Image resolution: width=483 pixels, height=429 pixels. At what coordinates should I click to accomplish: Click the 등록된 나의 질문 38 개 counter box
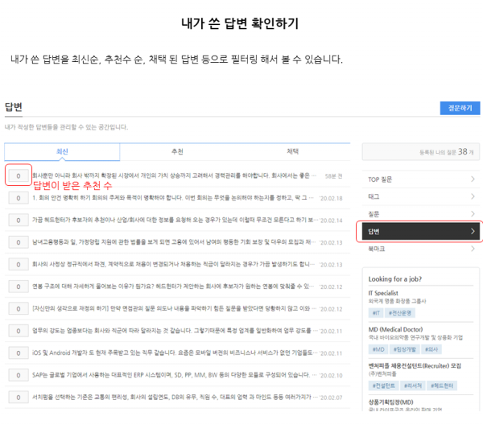coord(419,151)
